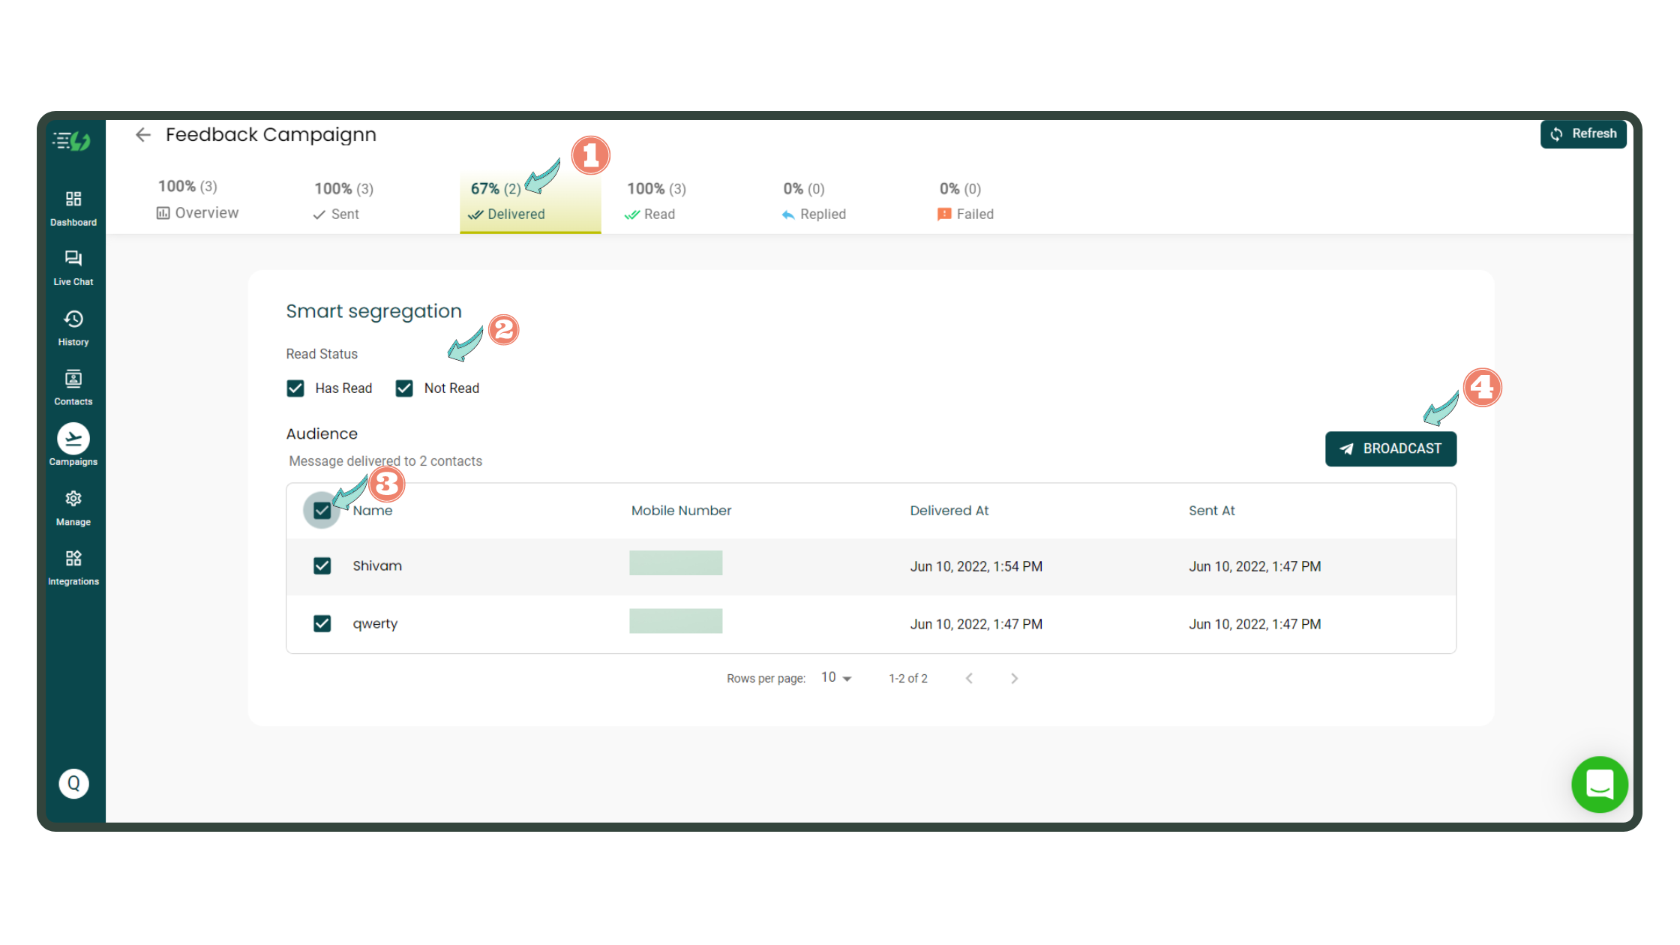Open Manage settings gear icon
Screen dimensions: 1680x945
point(73,499)
